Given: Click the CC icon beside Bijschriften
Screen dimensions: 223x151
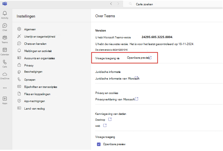Looking at the screenshot, I should [x=19, y=86].
